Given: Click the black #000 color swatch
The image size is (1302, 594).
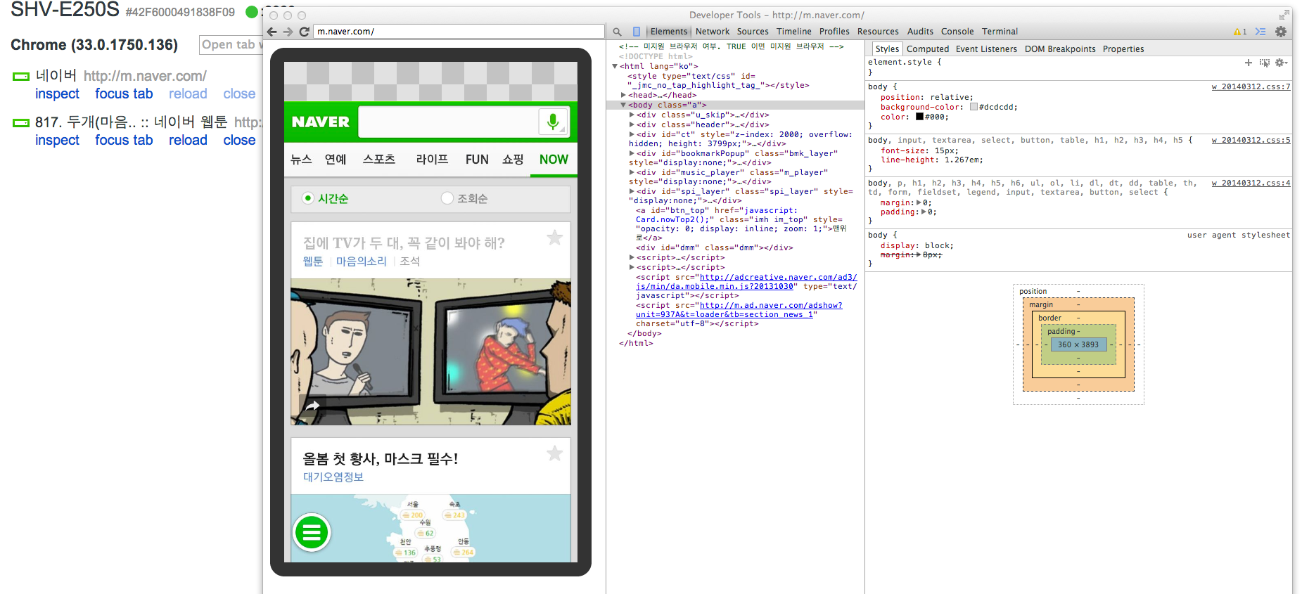Looking at the screenshot, I should (x=919, y=117).
